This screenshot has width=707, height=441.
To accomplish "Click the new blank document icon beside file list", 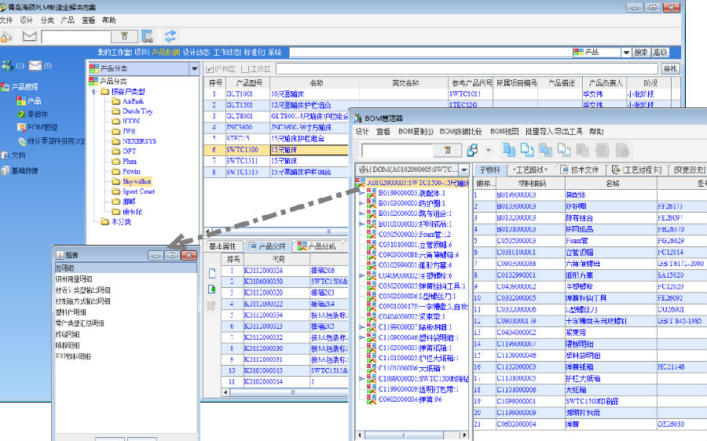I will pos(211,273).
